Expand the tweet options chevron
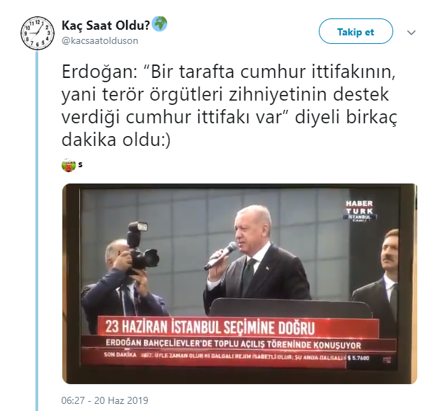435x411 pixels. (x=411, y=33)
